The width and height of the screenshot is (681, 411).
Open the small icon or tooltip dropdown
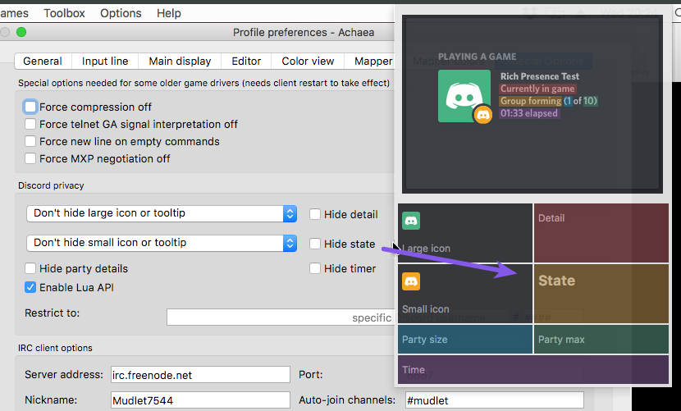pyautogui.click(x=162, y=243)
